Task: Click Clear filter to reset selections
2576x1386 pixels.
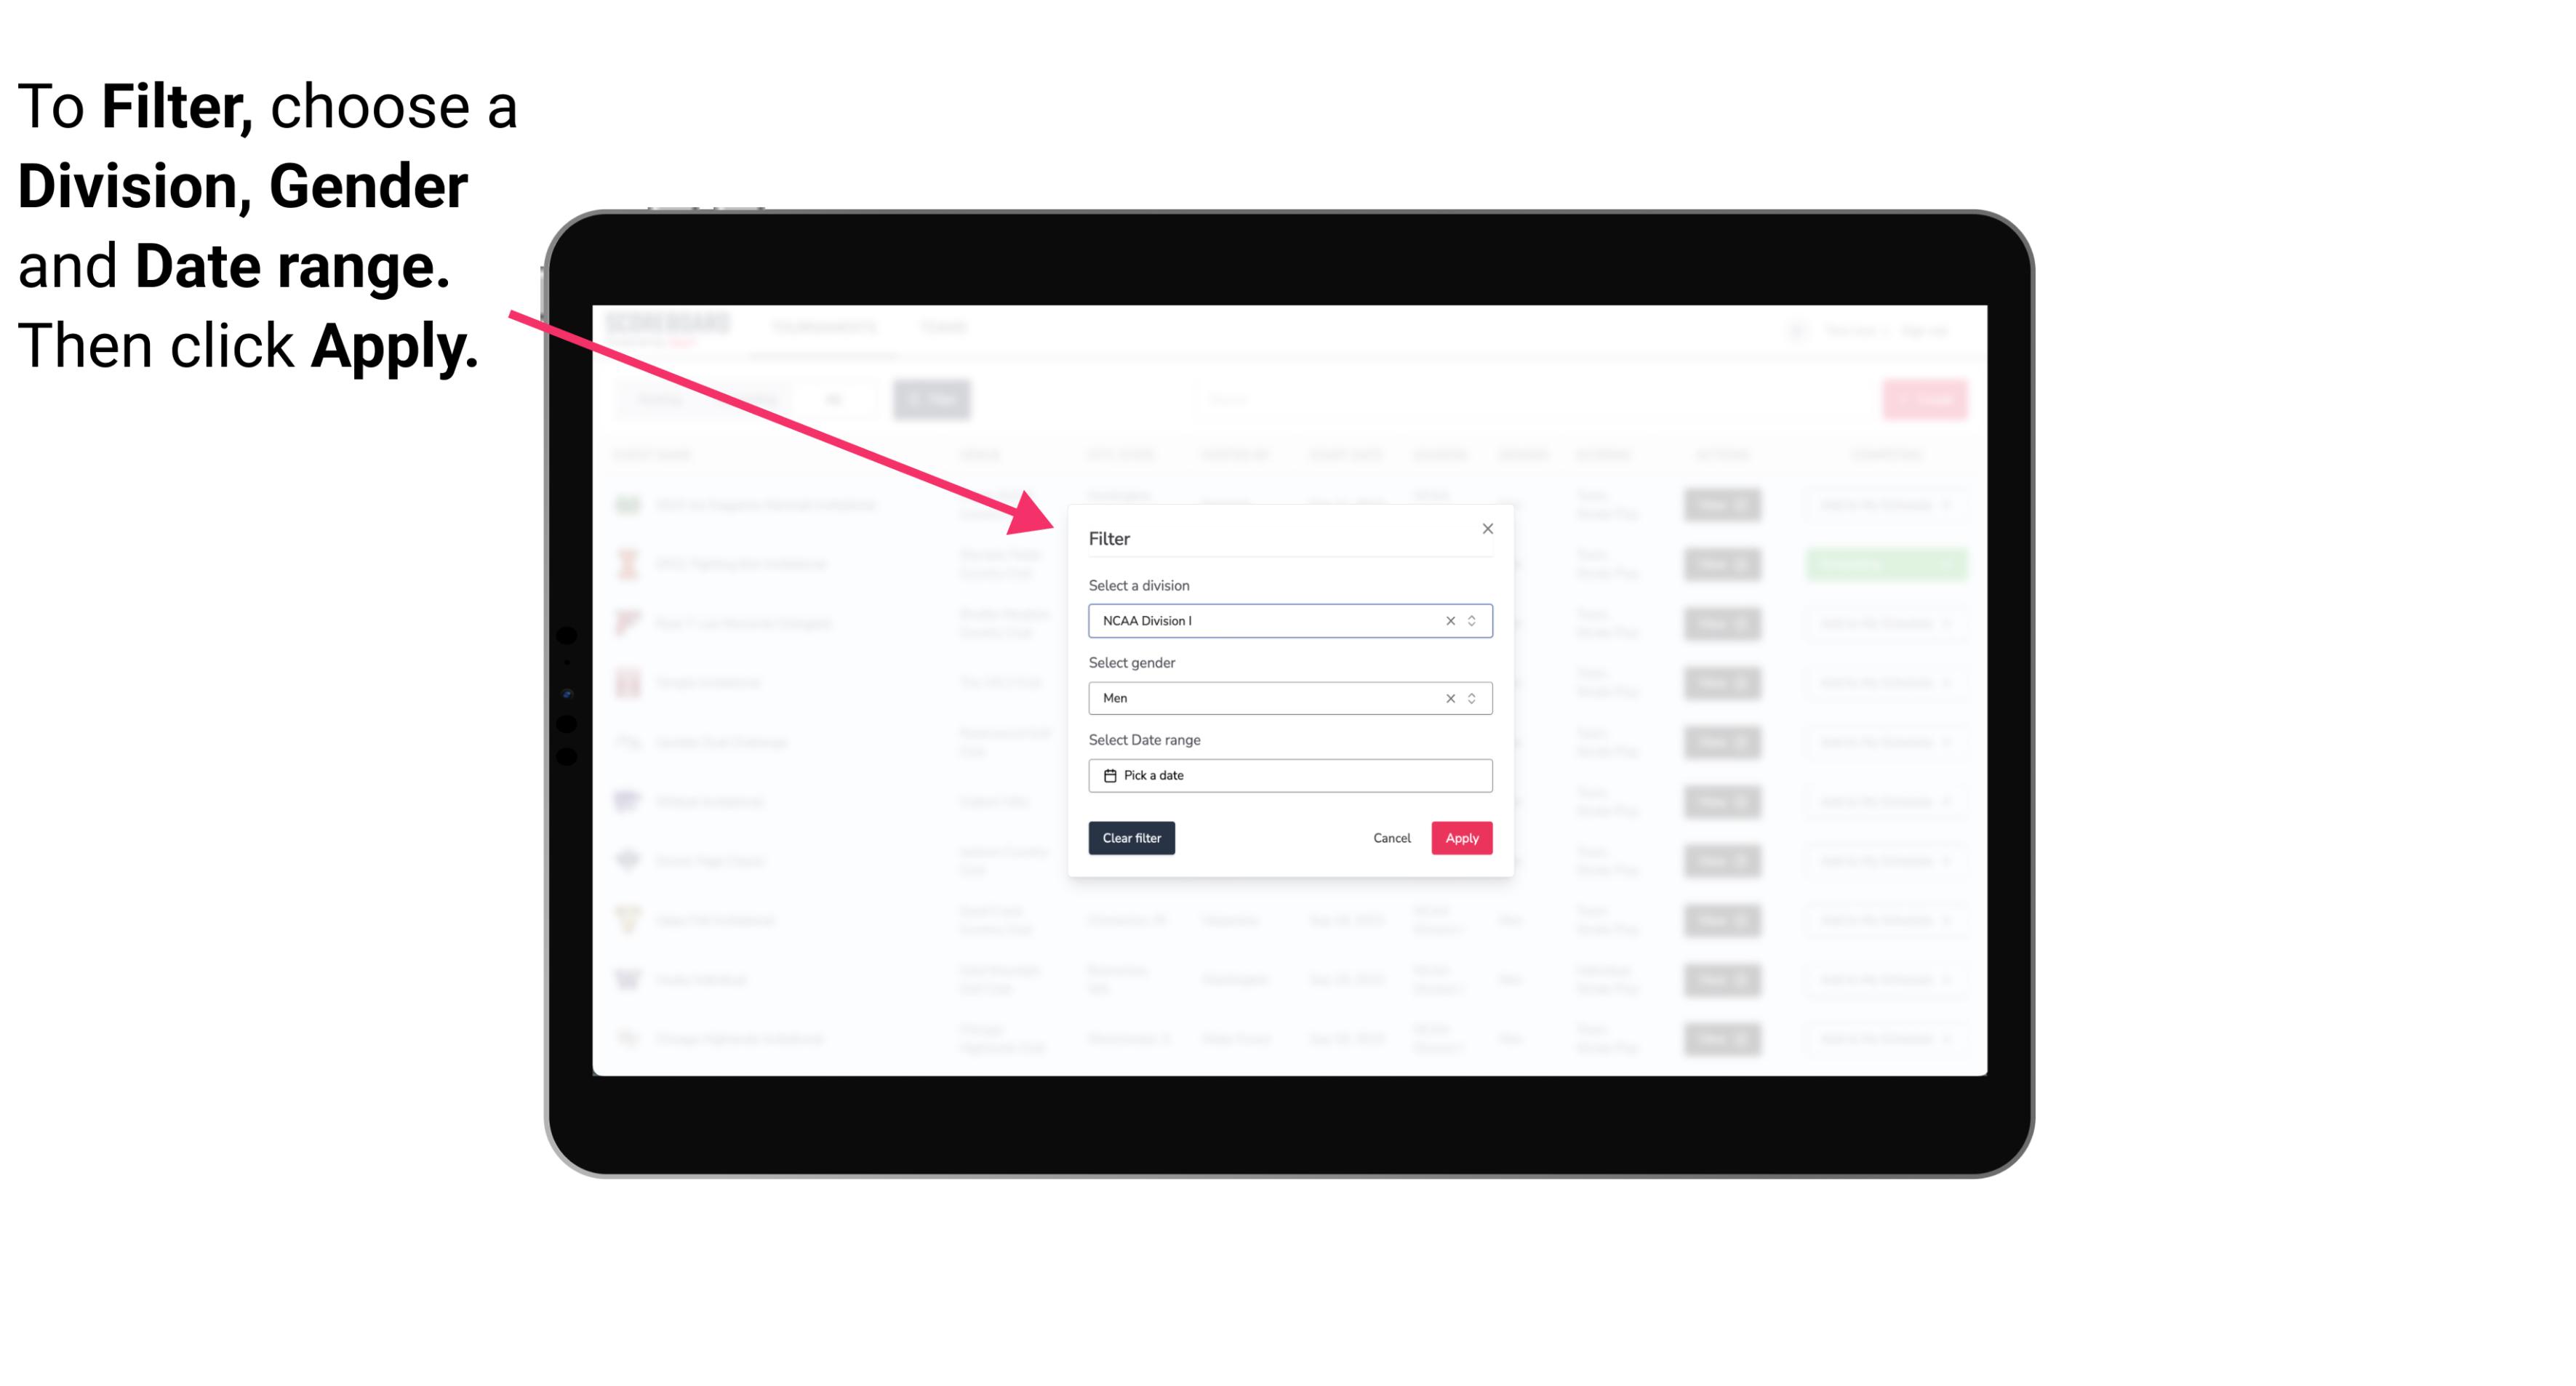Action: click(x=1132, y=838)
